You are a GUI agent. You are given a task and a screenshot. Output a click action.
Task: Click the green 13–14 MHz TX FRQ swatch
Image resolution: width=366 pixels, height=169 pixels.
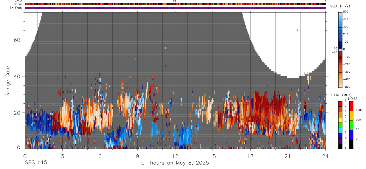click(340, 125)
